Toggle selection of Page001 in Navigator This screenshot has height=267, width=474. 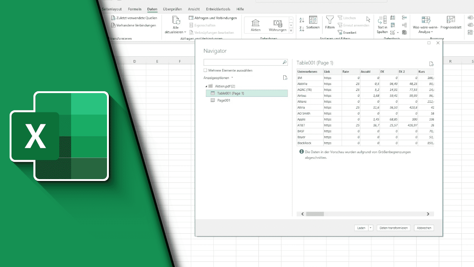(x=224, y=100)
